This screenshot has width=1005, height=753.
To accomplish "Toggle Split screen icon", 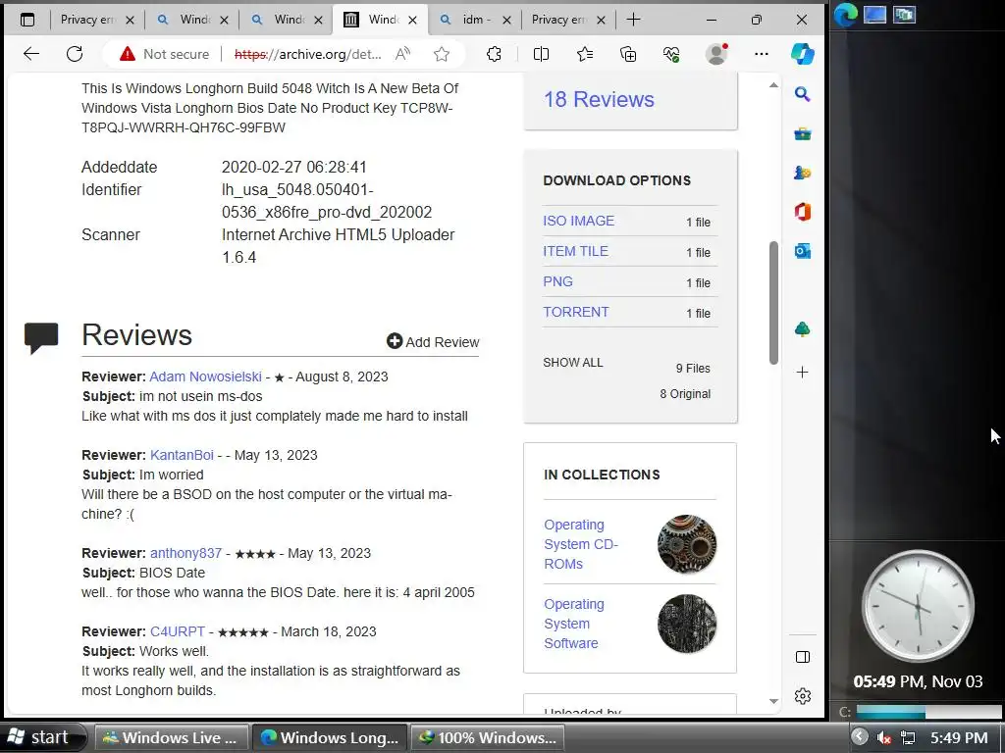I will pos(541,54).
